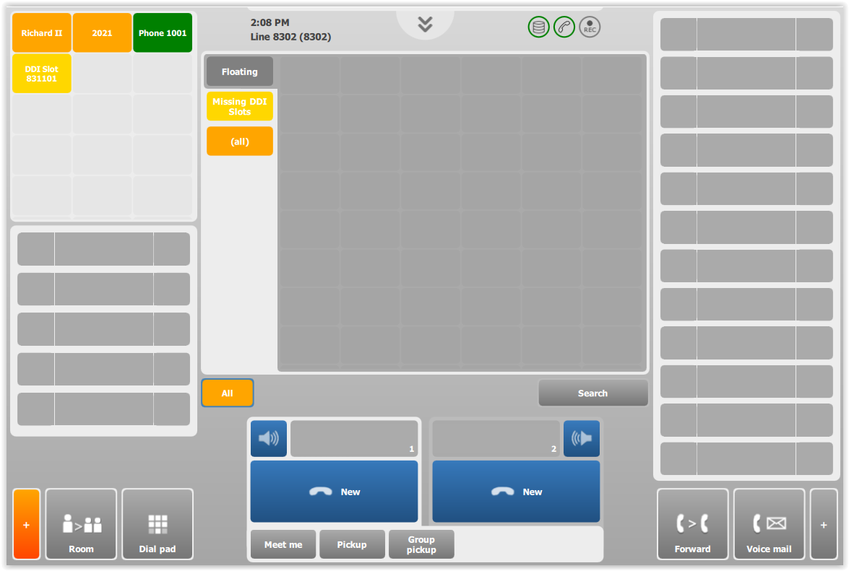Toggle the speaker icon for line 2
The width and height of the screenshot is (849, 571).
click(x=582, y=438)
